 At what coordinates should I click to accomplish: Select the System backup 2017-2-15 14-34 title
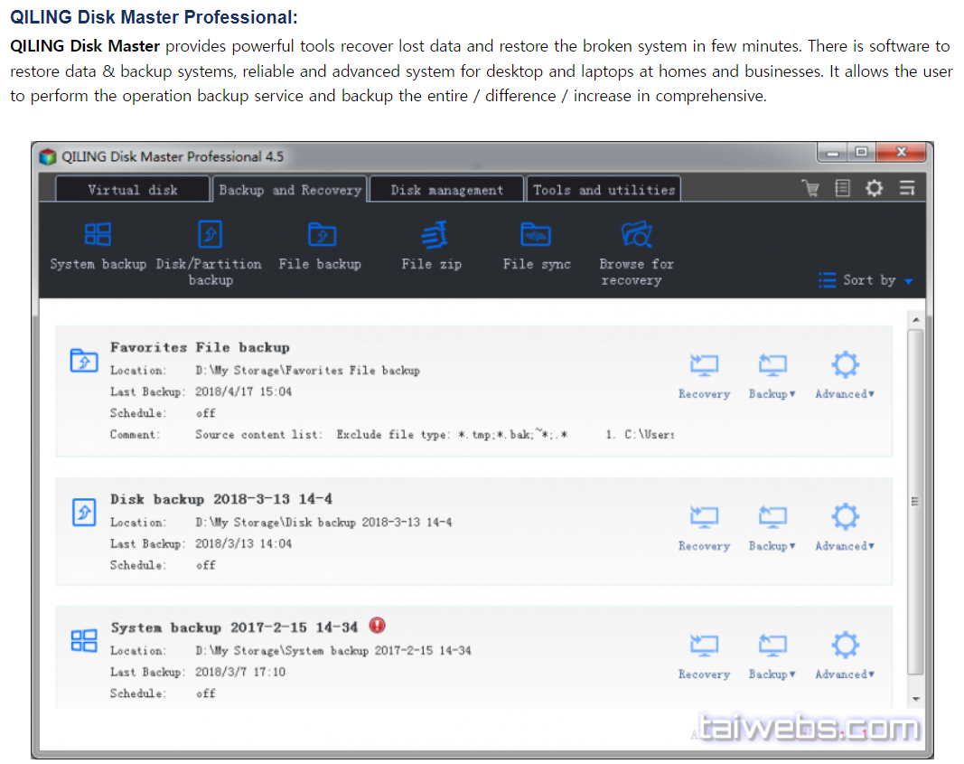(x=234, y=627)
